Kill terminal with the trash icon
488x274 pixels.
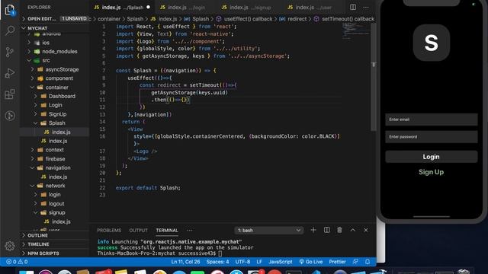click(339, 230)
